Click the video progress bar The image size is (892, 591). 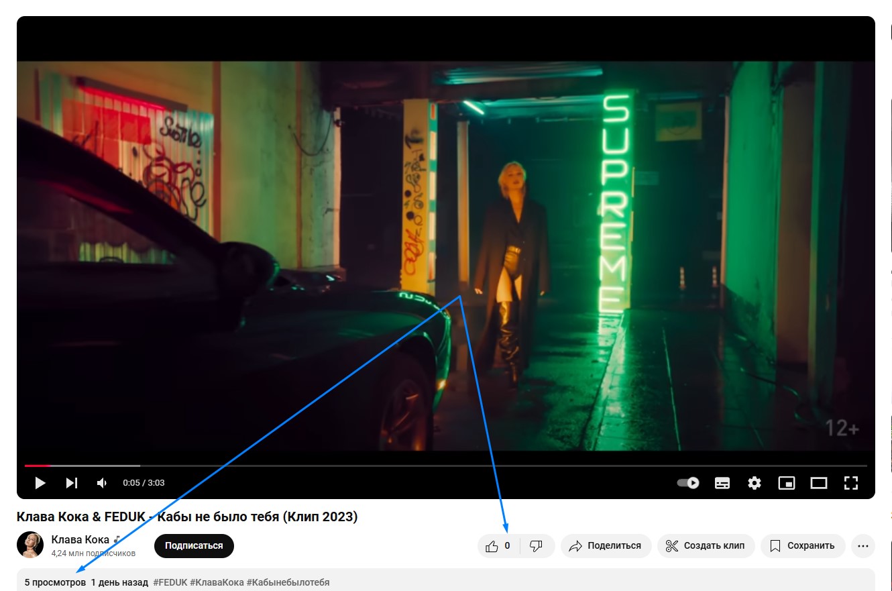[446, 466]
